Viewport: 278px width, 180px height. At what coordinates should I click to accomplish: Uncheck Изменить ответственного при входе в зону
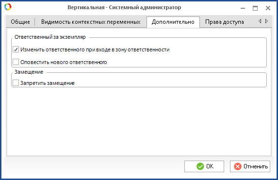click(x=16, y=49)
